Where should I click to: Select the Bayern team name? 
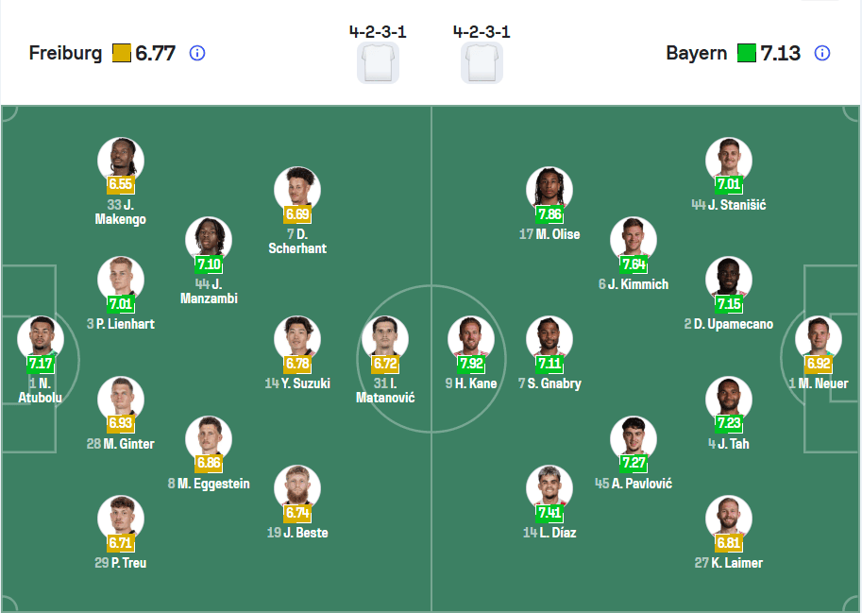pos(697,54)
